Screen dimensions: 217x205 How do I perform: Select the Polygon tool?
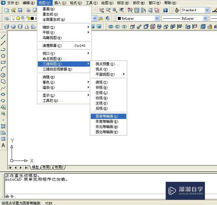click(x=3, y=56)
